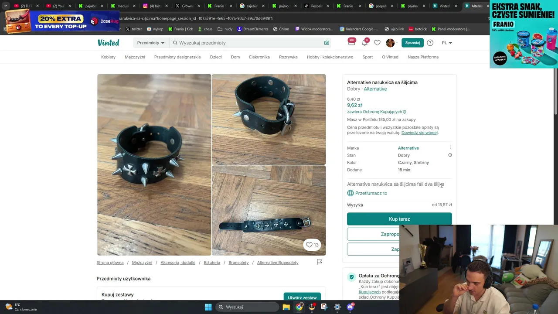Toggle favorite heart with 13 likes
The width and height of the screenshot is (558, 314).
[x=312, y=245]
